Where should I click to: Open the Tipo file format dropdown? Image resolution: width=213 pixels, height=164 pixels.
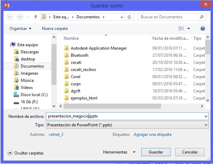pyautogui.click(x=127, y=125)
